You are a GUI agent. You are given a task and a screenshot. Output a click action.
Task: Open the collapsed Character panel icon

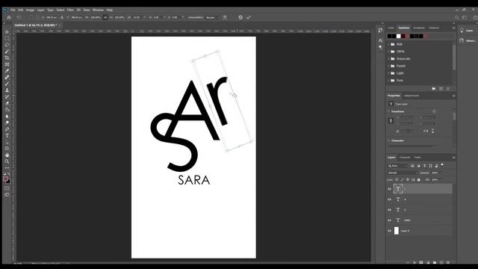pos(380,40)
